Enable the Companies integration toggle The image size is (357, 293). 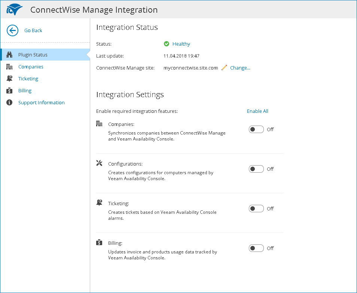click(256, 129)
